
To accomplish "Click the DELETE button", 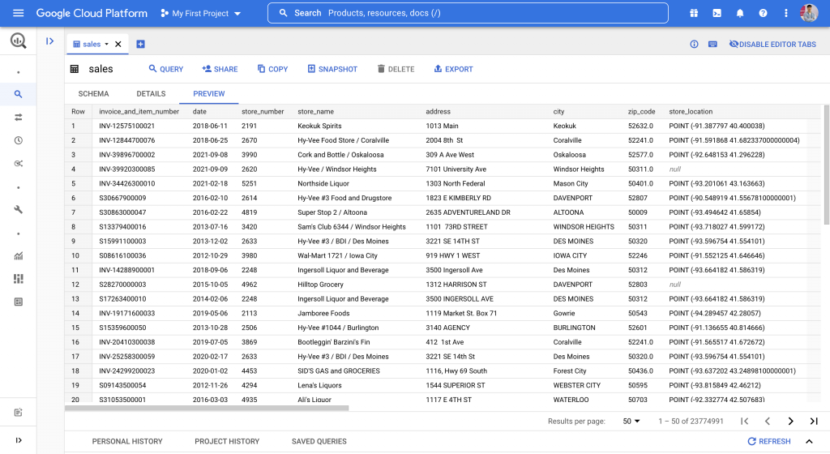I will tap(396, 69).
